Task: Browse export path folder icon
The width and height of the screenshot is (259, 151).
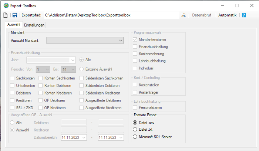Action: (183, 15)
